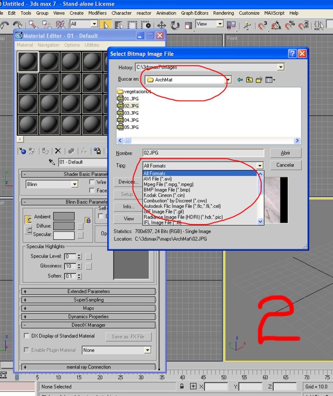
Task: Pick material from object eyedropper icon
Action: pos(52,162)
